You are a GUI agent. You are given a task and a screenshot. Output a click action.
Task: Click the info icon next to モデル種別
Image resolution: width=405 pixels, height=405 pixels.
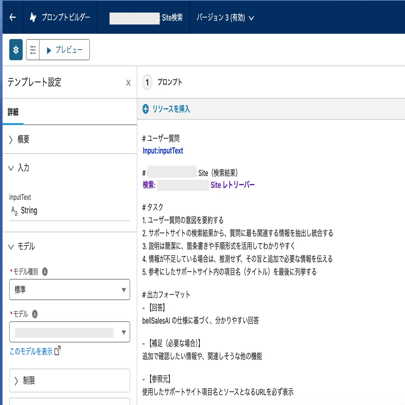click(x=45, y=272)
